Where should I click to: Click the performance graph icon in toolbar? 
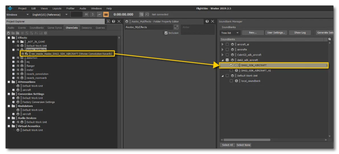(x=99, y=14)
